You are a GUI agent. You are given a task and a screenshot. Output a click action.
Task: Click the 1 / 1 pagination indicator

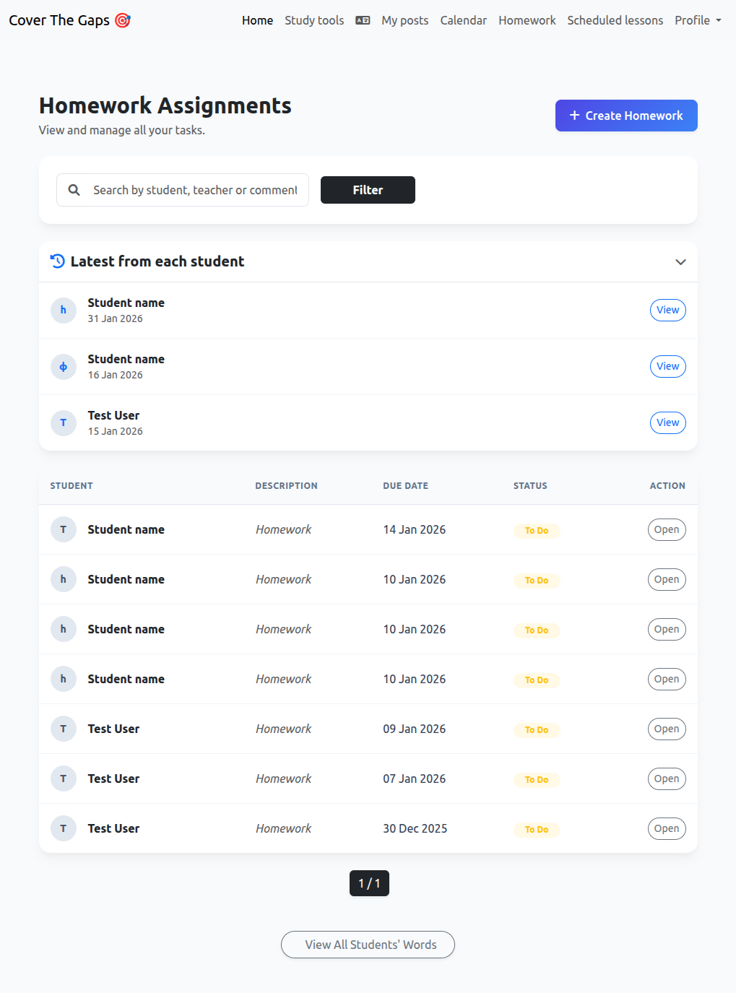coord(368,883)
